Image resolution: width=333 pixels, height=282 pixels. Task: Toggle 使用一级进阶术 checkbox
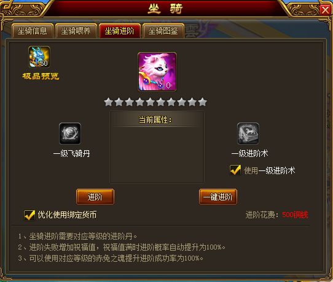[235, 170]
